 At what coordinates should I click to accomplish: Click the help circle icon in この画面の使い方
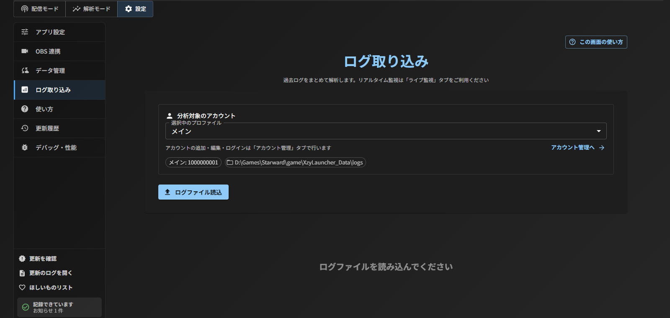point(572,42)
